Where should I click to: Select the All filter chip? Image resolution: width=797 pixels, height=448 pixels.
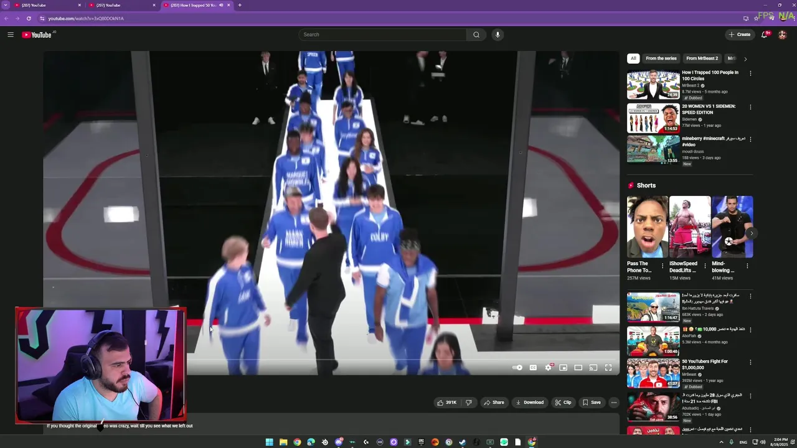[633, 58]
